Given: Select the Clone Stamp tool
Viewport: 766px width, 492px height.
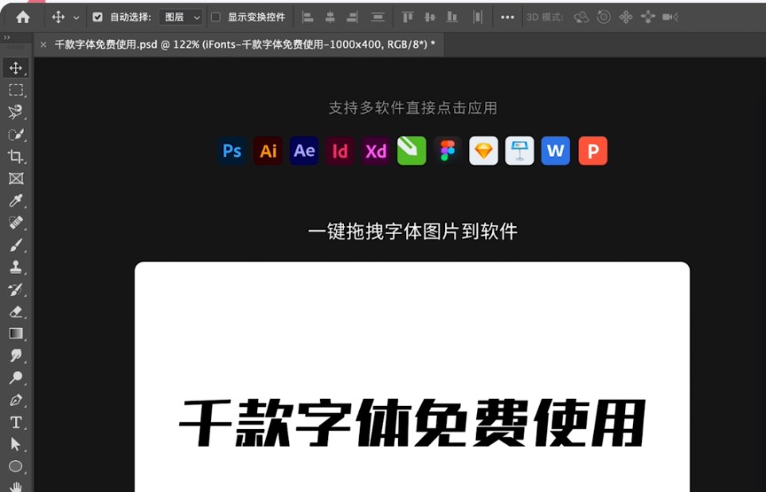Looking at the screenshot, I should click(16, 267).
